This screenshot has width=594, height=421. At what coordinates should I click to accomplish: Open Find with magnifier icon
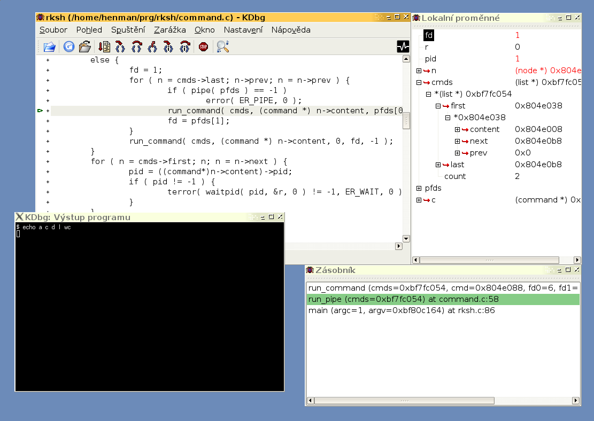pos(223,46)
